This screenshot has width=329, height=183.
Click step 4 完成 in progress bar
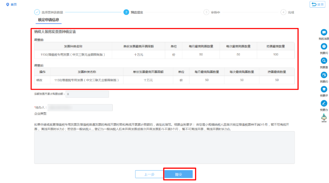click(x=288, y=12)
